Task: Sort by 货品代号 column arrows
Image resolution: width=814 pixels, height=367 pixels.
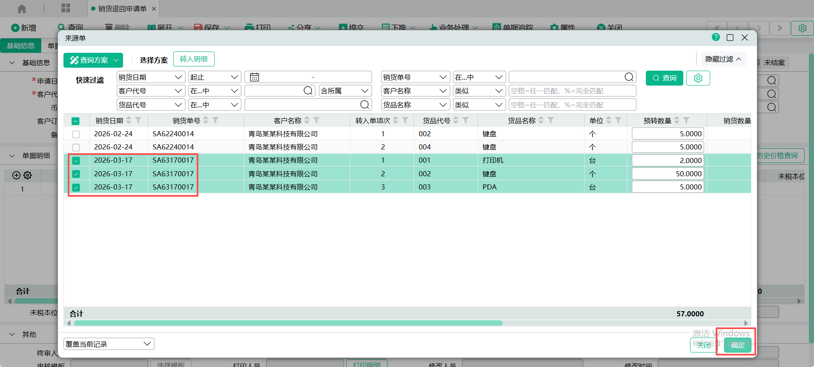Action: click(456, 120)
